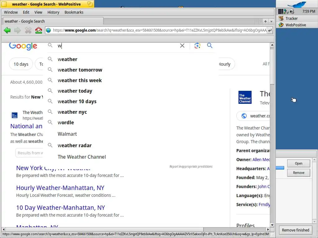318x238 pixels.
Task: Click the 10 days filter chip
Action: tap(21, 64)
